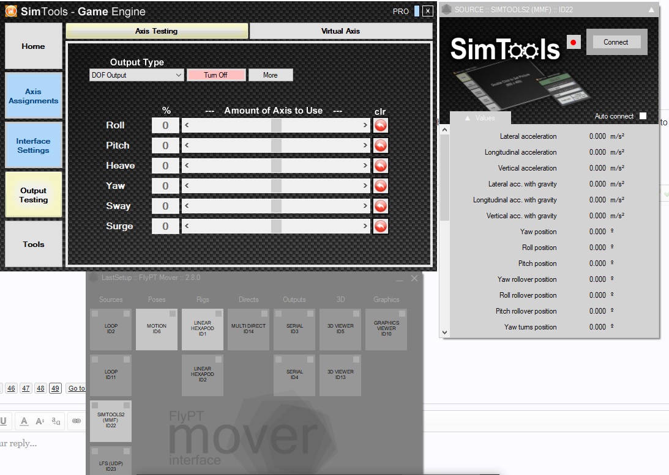Click the Surge slider thumb
Screen dimensions: 669x475
tap(276, 226)
